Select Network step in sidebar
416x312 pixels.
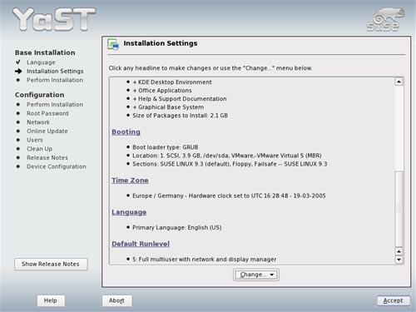click(38, 122)
